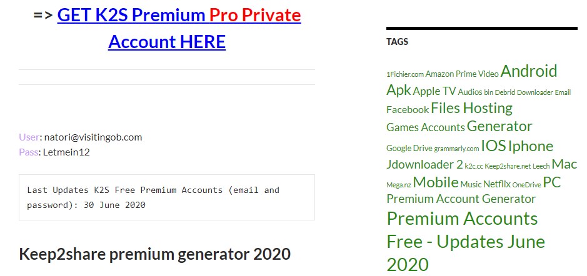The width and height of the screenshot is (587, 276).
Task: Select the Mobile tag link
Action: click(436, 182)
